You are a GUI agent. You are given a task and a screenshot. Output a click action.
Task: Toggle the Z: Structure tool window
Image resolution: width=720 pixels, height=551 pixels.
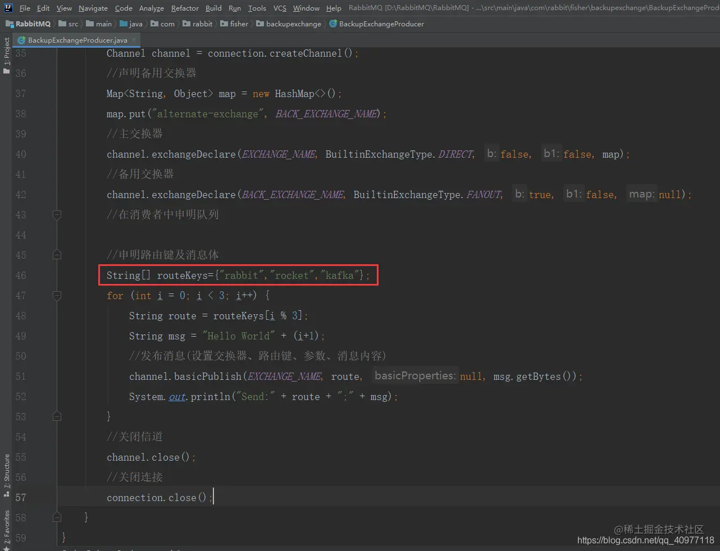pos(7,476)
